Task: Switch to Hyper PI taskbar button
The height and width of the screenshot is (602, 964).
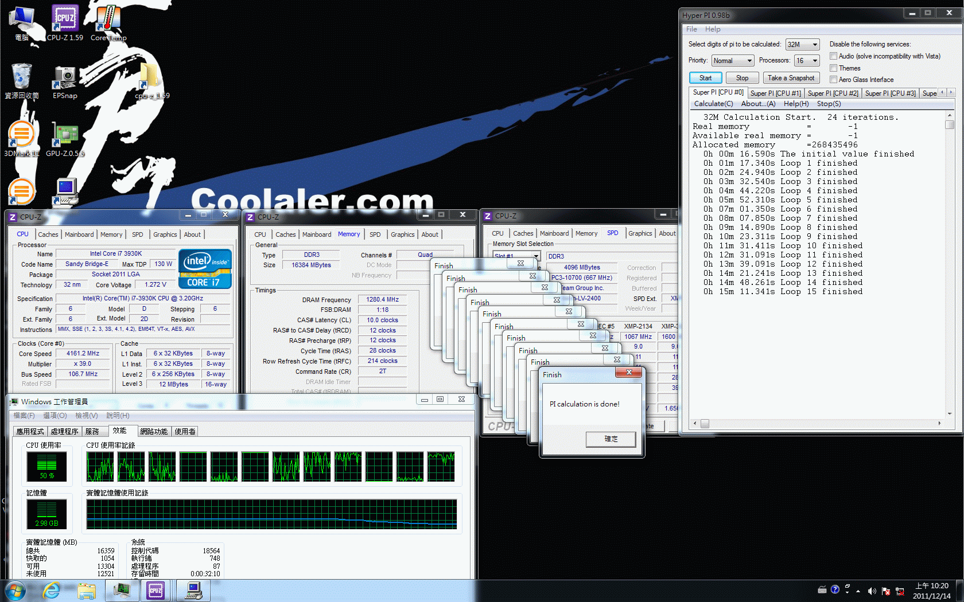Action: click(193, 591)
